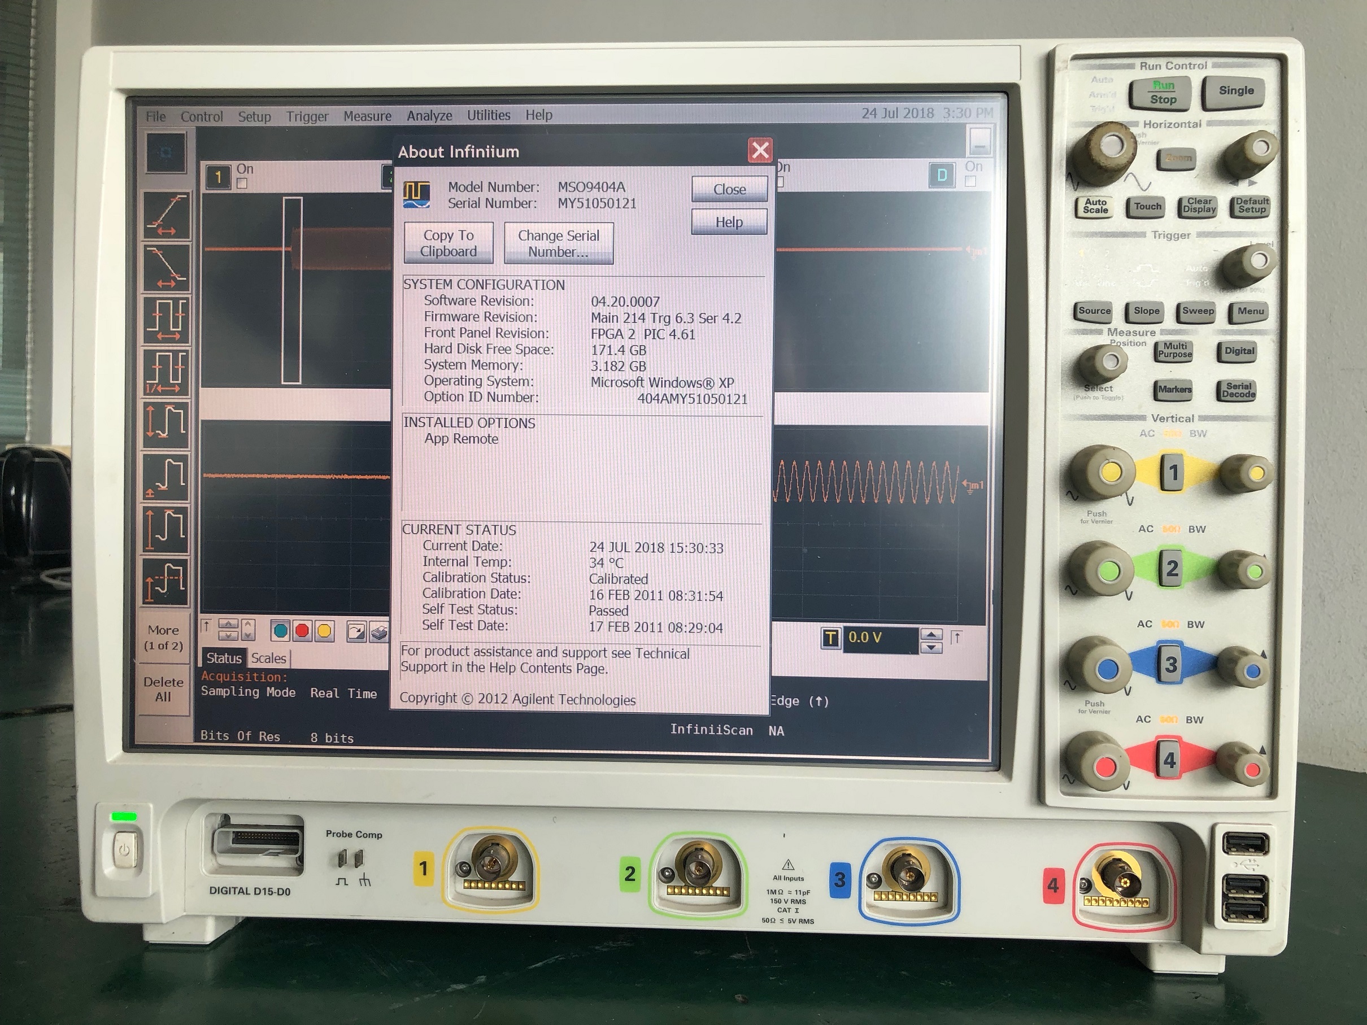This screenshot has height=1025, width=1367.
Task: Close About Infiniium with the red X
Action: 760,150
